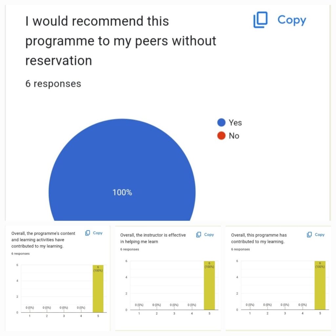Click the instructor is effective question title
This screenshot has width=336, height=336.
pos(153,238)
